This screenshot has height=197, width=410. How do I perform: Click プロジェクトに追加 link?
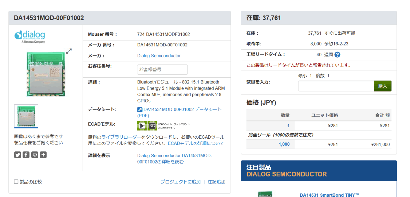click(180, 182)
